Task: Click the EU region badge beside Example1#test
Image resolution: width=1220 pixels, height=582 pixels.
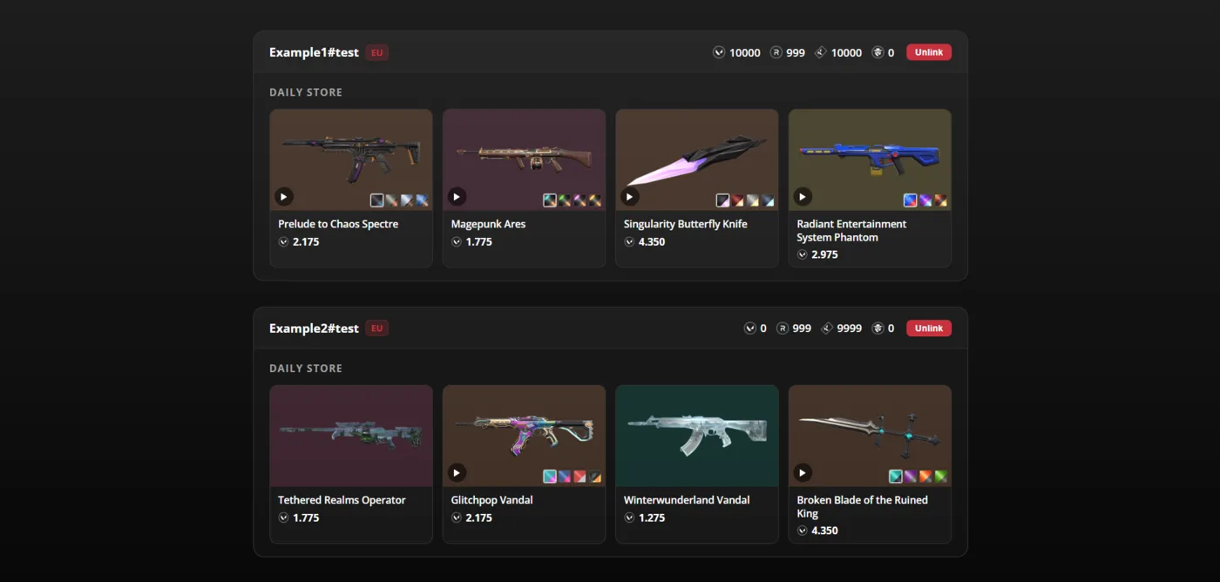Action: [x=377, y=52]
